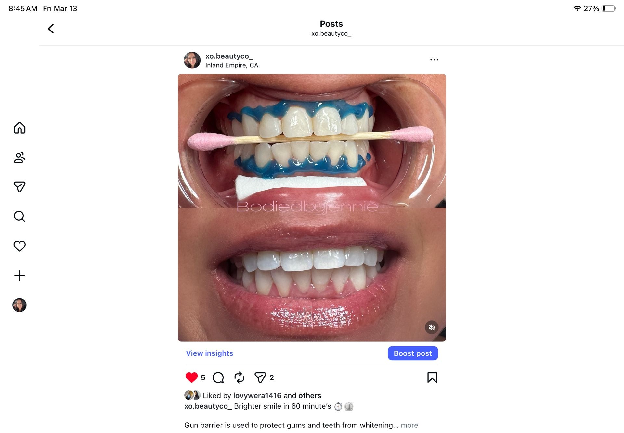This screenshot has height=433, width=624.
Task: Unmute the video sound
Action: 432,328
